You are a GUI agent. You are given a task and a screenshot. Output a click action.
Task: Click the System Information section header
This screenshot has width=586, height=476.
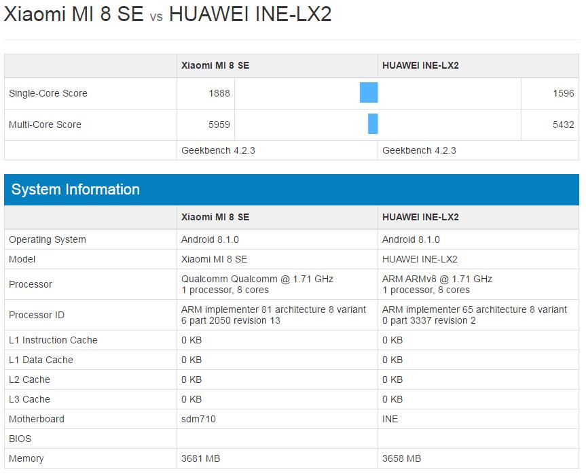pyautogui.click(x=291, y=189)
